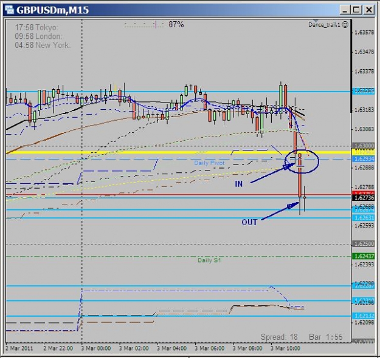Viewport: 380px width, 358px height.
Task: Click the 1.62393 price scale value
Action: (x=364, y=265)
